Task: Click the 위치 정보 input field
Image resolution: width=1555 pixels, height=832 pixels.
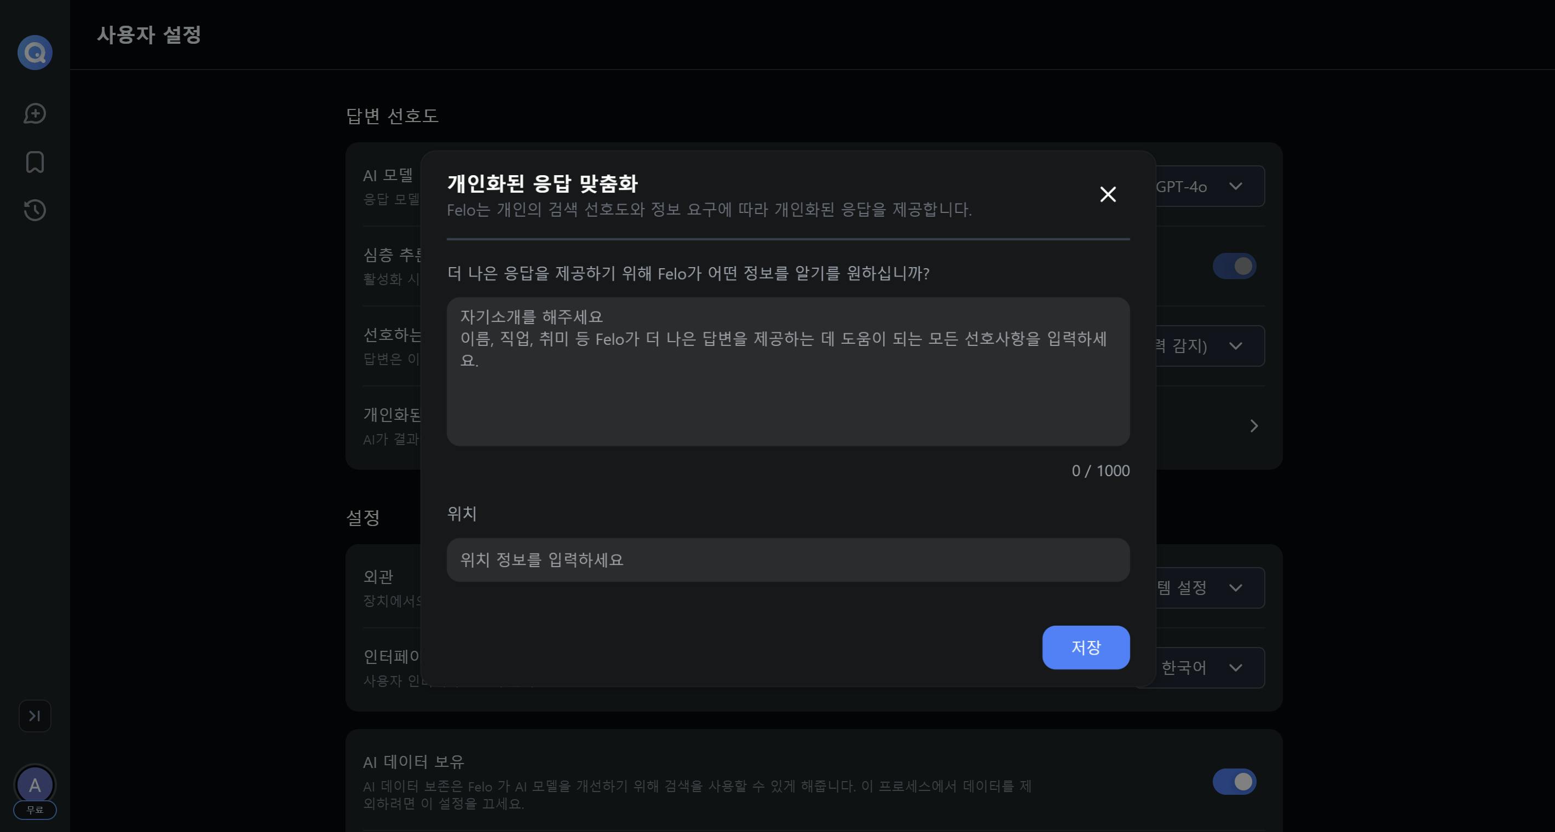Action: [x=788, y=560]
